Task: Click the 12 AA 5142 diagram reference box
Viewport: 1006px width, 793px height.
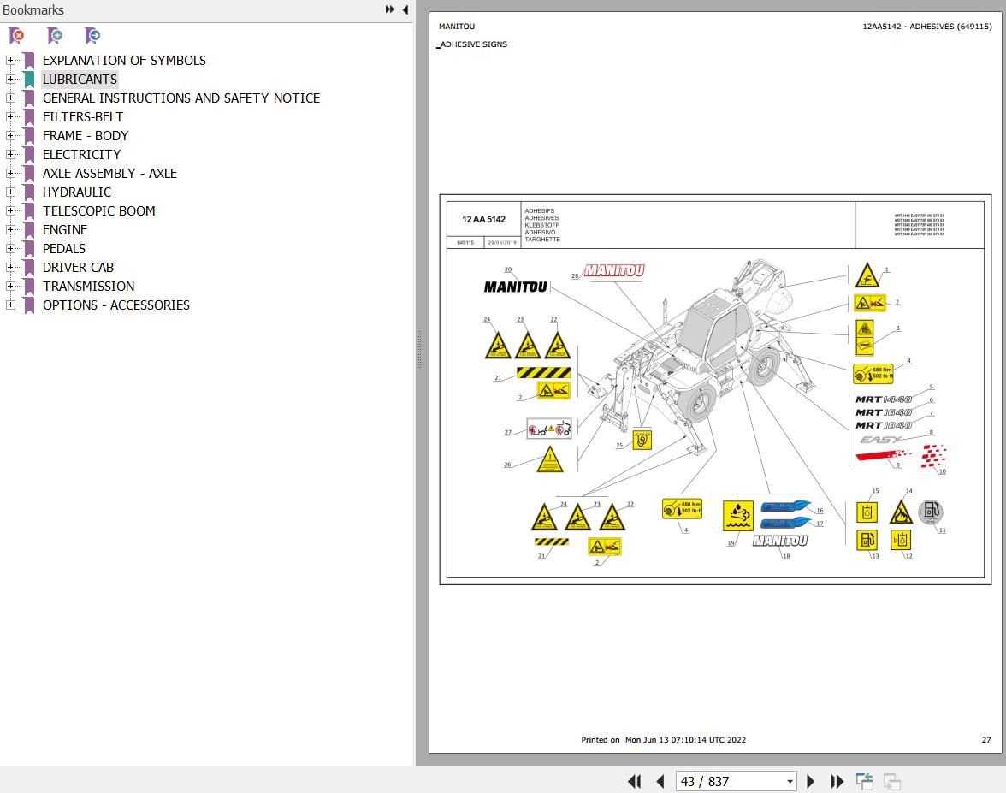Action: (484, 219)
